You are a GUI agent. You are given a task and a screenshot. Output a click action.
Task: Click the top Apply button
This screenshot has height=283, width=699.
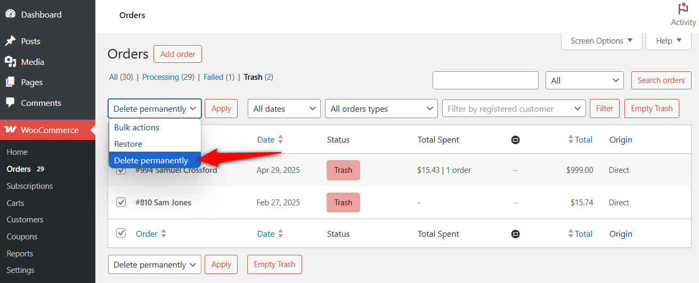(221, 109)
